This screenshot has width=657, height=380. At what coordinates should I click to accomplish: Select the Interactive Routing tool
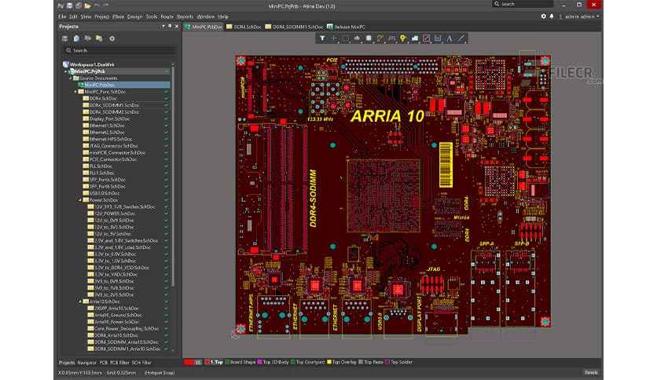380,38
